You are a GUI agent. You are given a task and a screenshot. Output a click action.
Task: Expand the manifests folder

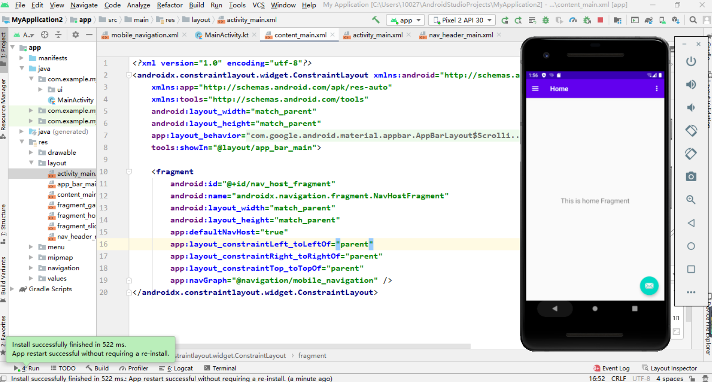pyautogui.click(x=21, y=58)
